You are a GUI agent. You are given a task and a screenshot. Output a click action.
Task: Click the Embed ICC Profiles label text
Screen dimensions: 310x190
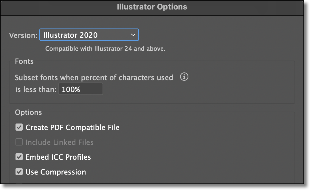click(x=58, y=157)
